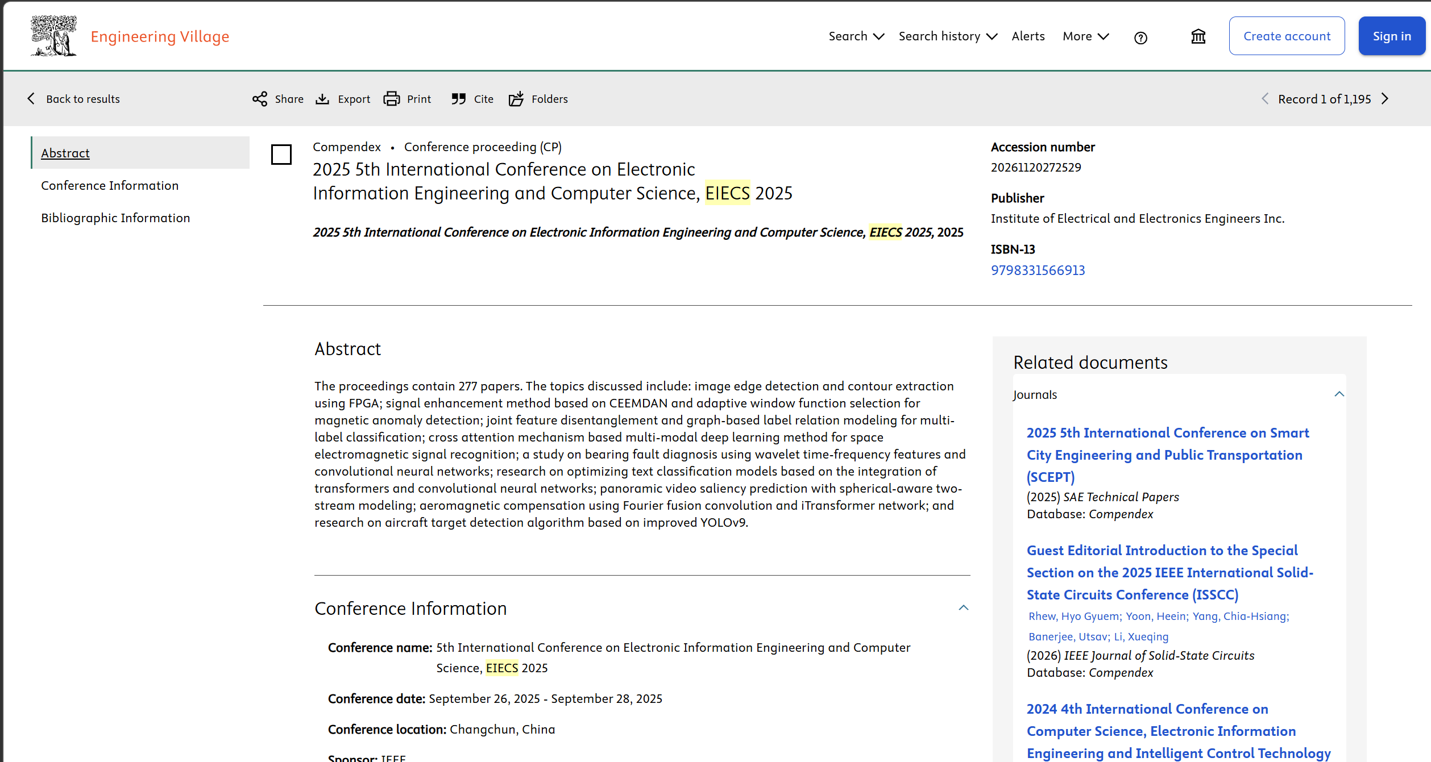Image resolution: width=1431 pixels, height=762 pixels.
Task: Open the Folders icon
Action: coord(516,99)
